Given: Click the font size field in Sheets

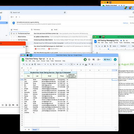Looking at the screenshot, I should [x=72, y=64].
